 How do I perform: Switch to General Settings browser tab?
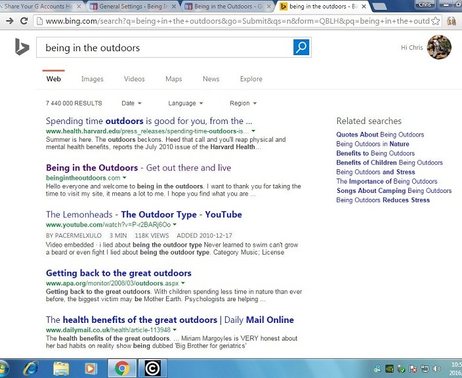[132, 6]
